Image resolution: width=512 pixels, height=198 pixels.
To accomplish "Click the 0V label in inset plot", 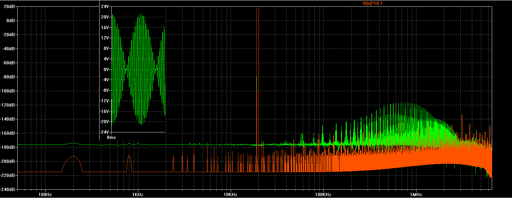I will pos(106,69).
